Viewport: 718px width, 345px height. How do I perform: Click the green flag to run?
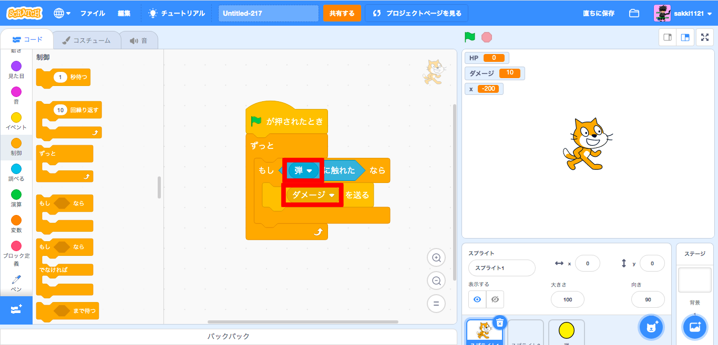469,37
